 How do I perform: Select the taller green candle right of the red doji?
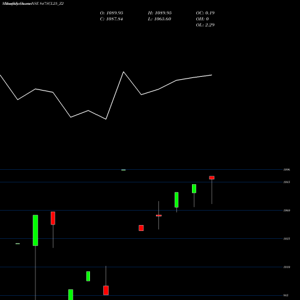pos(176,200)
